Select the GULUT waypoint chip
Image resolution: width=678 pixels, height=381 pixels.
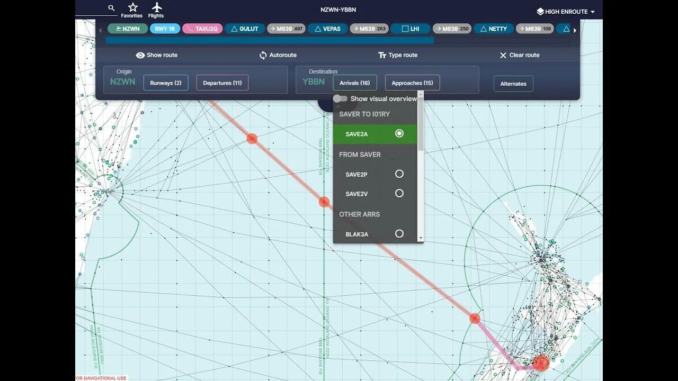click(245, 29)
